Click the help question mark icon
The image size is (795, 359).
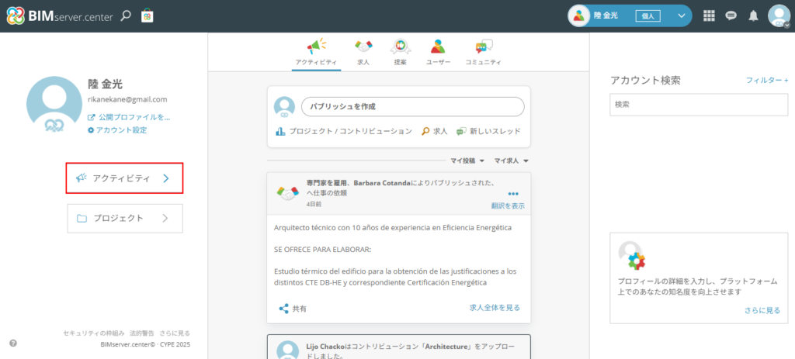pyautogui.click(x=13, y=343)
